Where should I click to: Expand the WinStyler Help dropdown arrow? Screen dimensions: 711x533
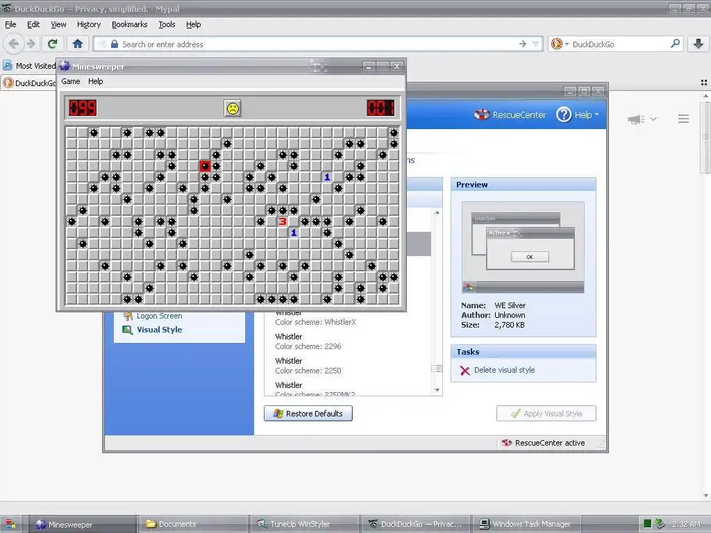[x=596, y=115]
